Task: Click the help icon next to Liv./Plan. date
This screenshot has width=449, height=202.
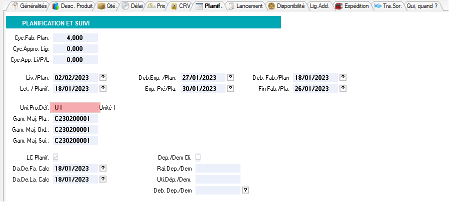Action: tap(103, 77)
